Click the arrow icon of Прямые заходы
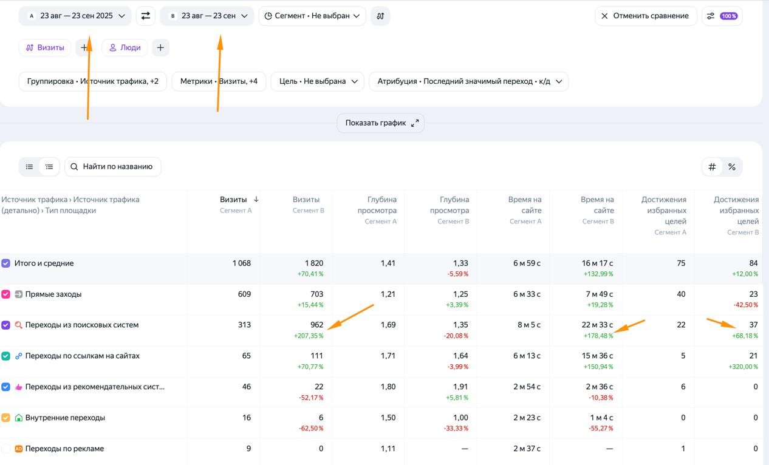769x465 pixels. tap(18, 294)
